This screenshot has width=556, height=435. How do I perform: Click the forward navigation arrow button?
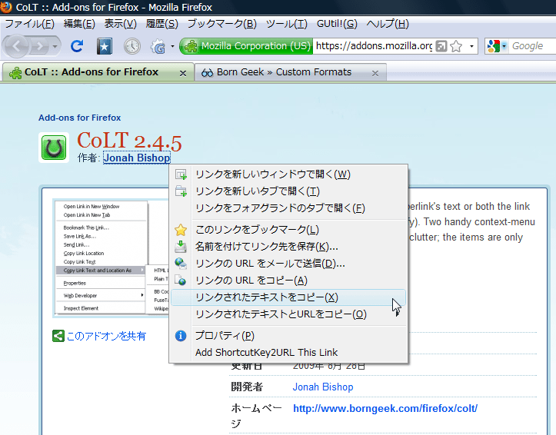(x=39, y=46)
